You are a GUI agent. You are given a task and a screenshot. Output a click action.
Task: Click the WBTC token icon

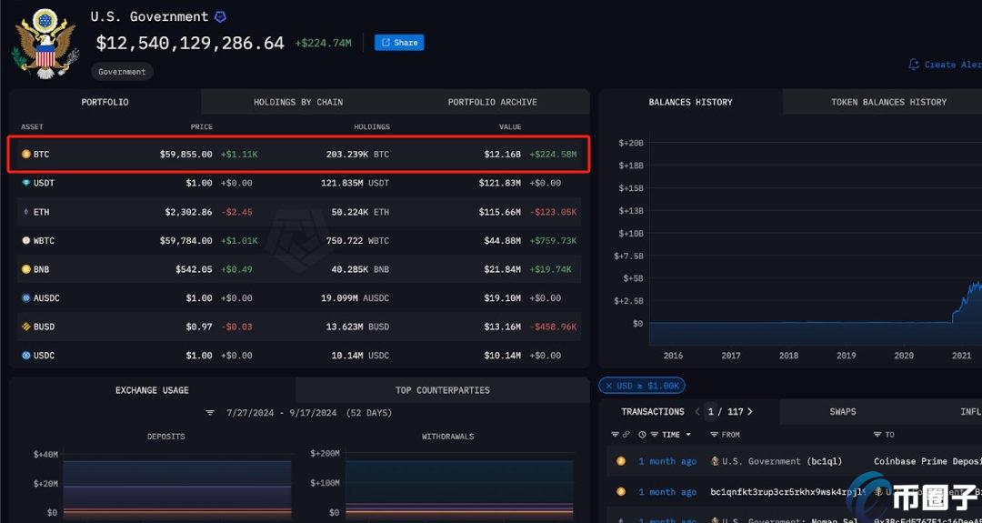click(x=25, y=240)
